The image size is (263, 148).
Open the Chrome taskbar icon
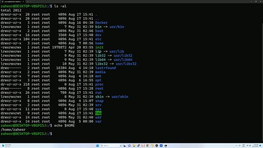pos(148,146)
